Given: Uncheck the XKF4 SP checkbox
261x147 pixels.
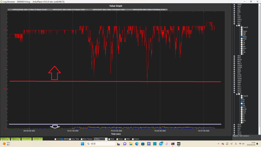Looking at the screenshot, I should 242,102.
